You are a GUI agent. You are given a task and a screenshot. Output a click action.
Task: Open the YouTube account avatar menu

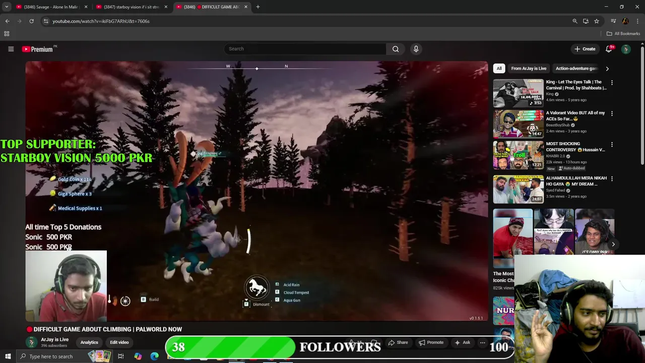click(x=626, y=49)
